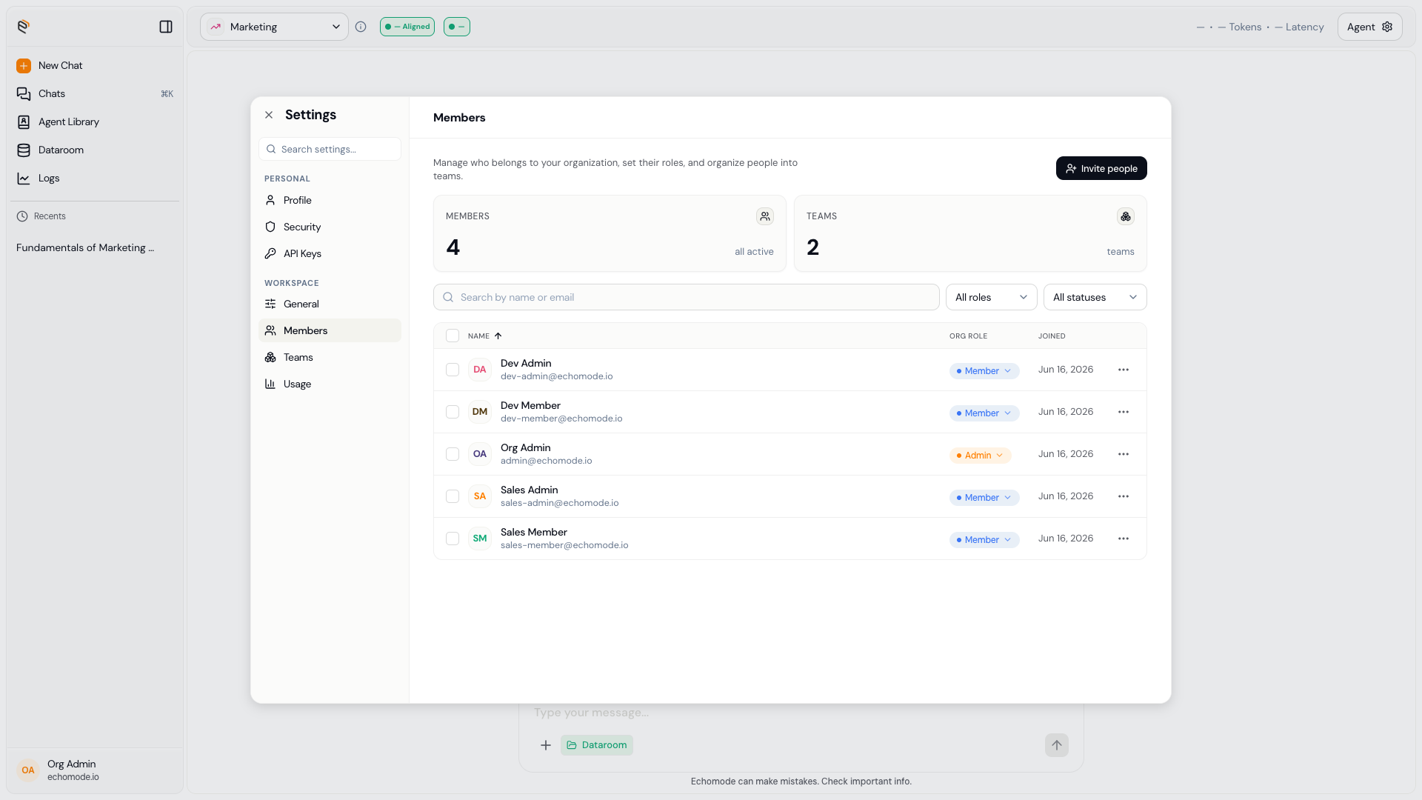This screenshot has height=800, width=1422.
Task: Open Sales Member's Member role dropdown
Action: (x=984, y=540)
